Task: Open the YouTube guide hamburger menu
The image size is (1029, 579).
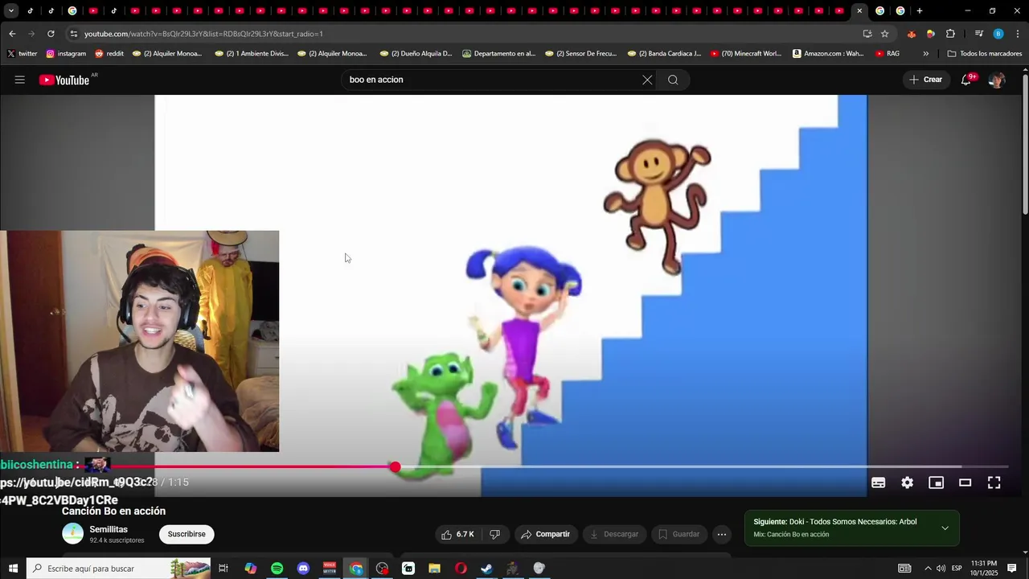Action: [19, 80]
